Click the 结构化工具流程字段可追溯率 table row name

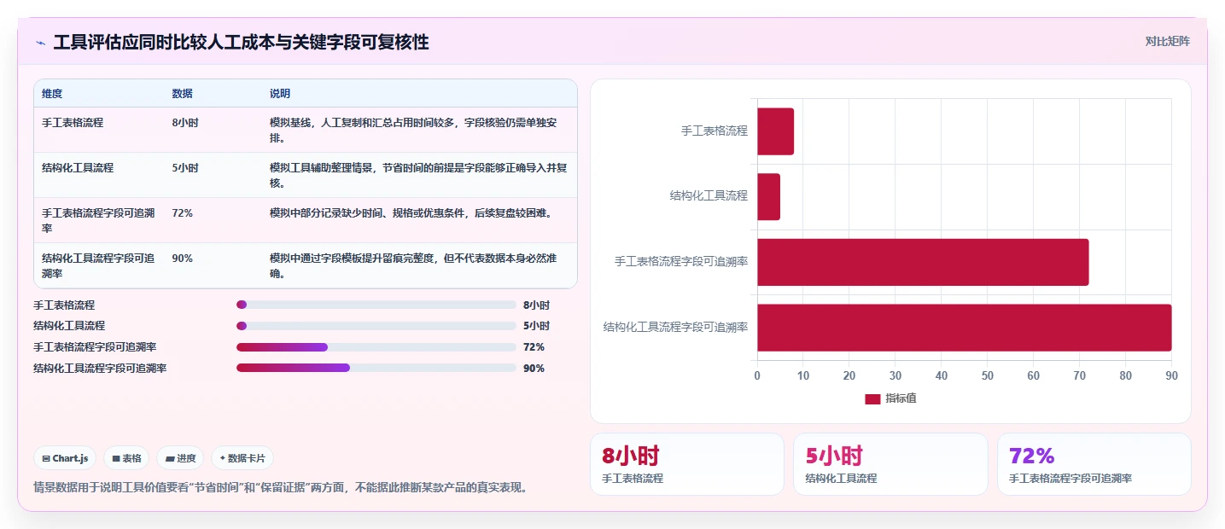pos(98,265)
